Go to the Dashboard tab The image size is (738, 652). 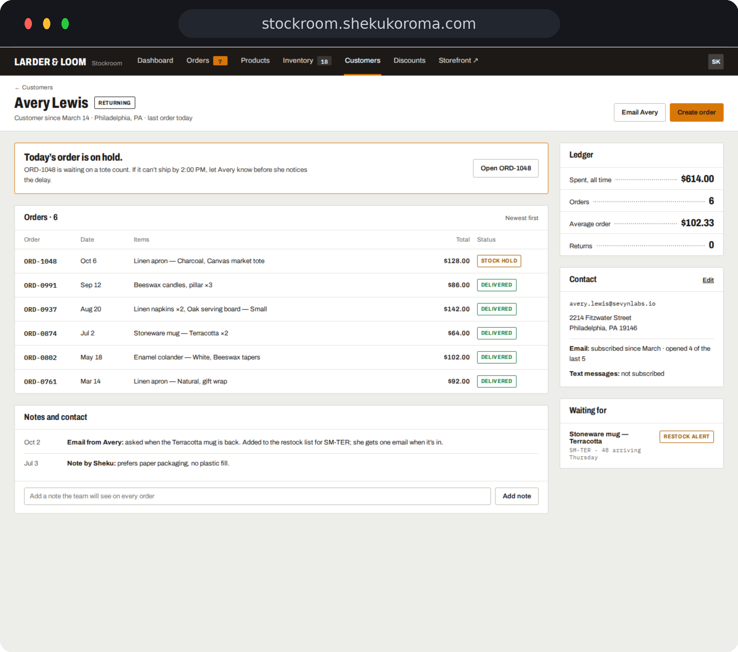[x=155, y=60]
